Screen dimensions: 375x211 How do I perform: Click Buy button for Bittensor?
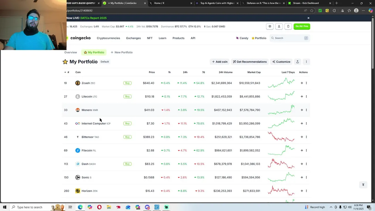(127, 137)
